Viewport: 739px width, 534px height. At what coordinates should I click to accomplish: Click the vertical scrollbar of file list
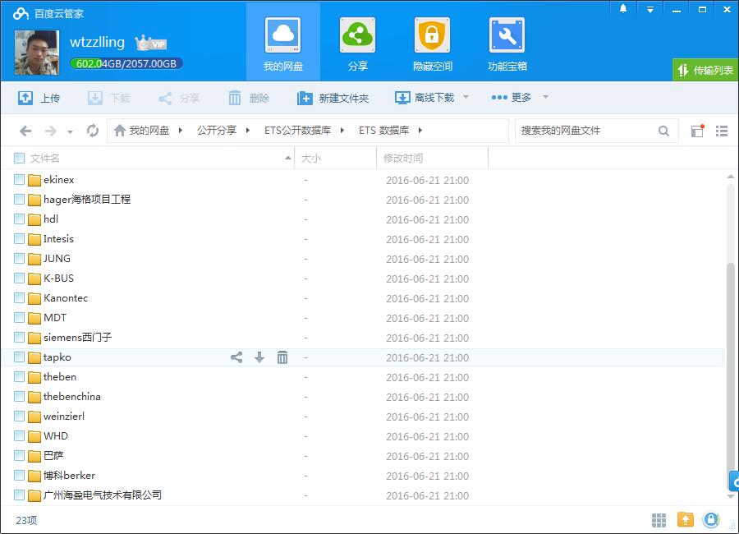click(731, 370)
